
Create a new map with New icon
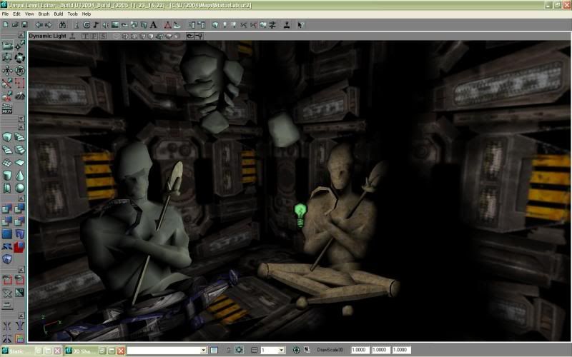(x=6, y=25)
